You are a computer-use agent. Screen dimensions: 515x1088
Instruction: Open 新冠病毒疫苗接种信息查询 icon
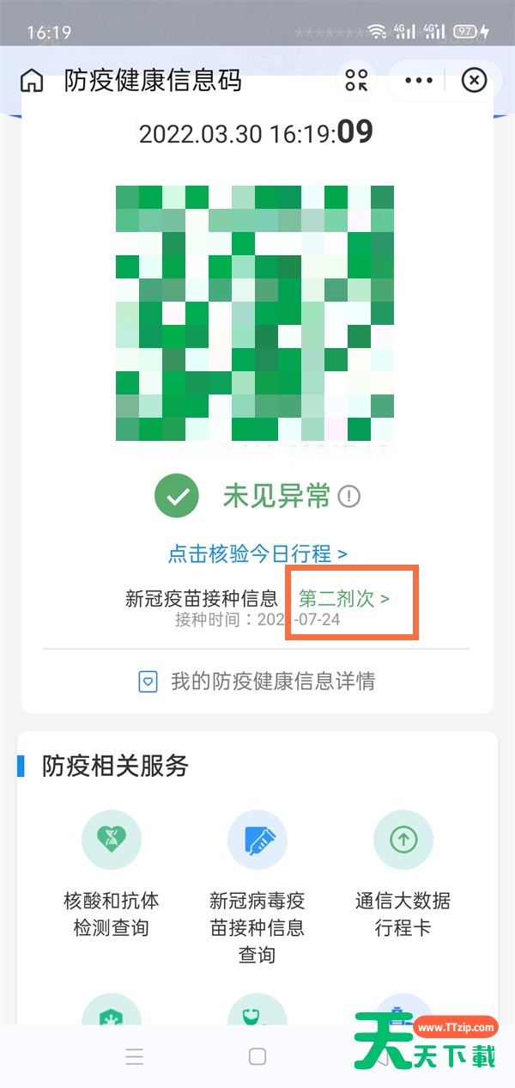257,840
